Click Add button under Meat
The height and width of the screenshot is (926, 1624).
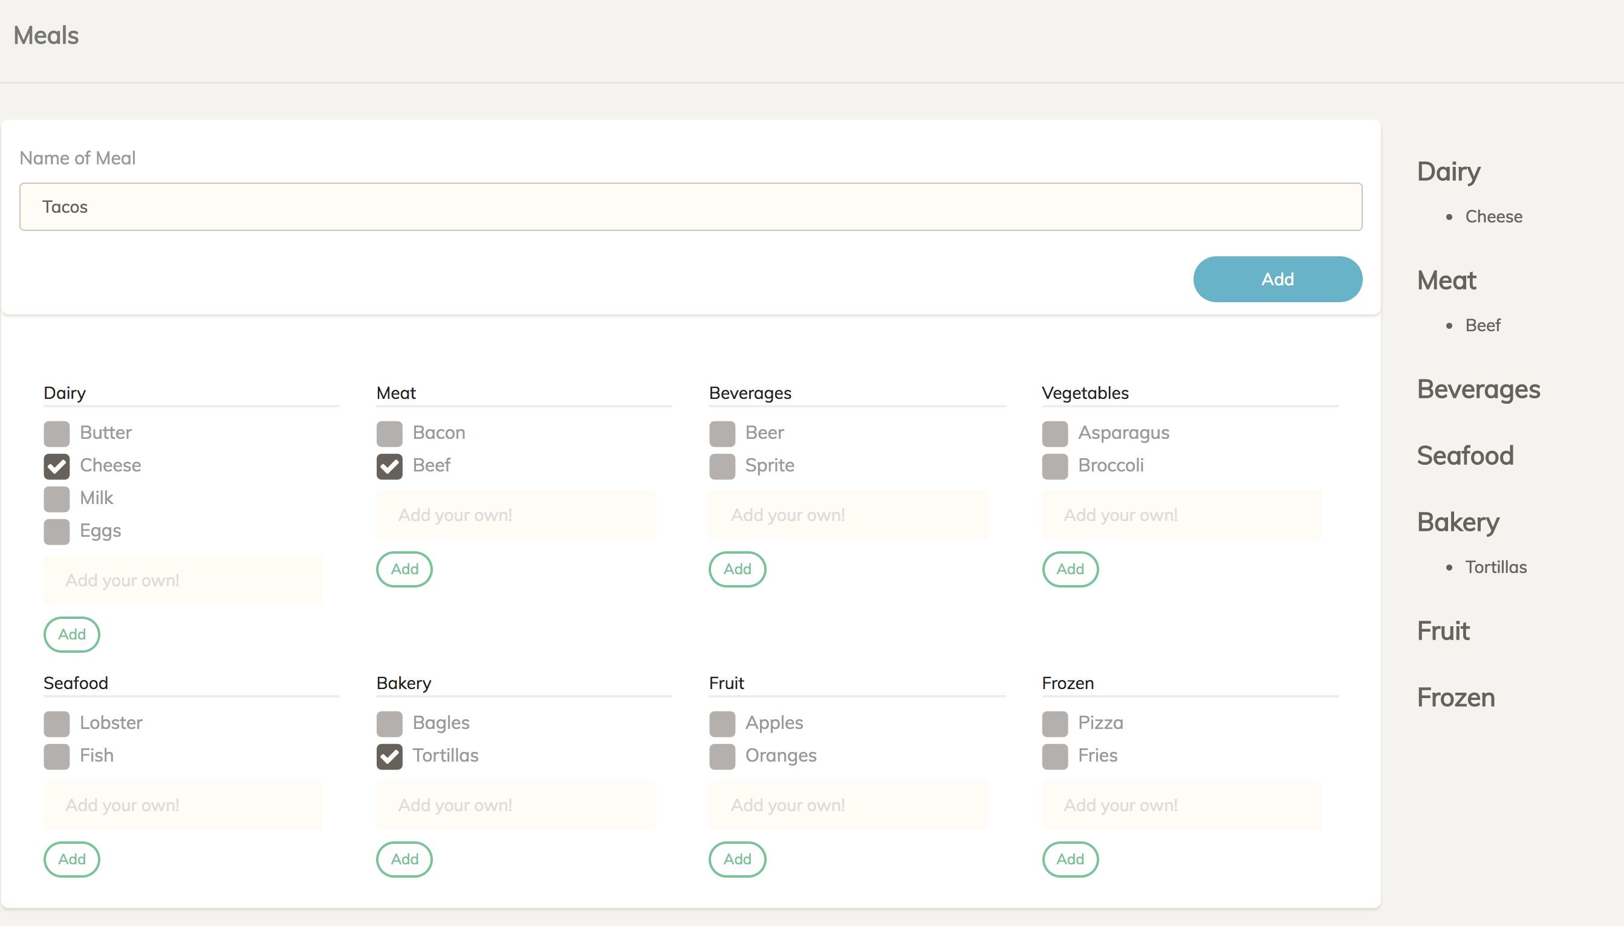click(404, 569)
